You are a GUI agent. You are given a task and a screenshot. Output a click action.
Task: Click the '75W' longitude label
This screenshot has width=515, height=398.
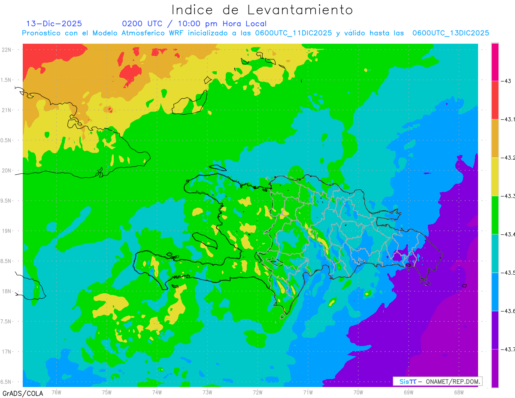(106, 392)
